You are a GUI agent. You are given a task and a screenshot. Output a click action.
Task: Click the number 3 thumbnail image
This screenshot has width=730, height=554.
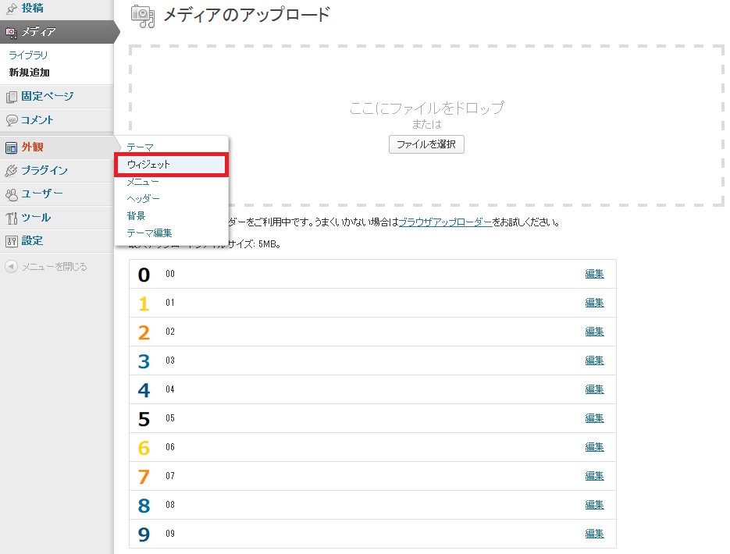(144, 360)
